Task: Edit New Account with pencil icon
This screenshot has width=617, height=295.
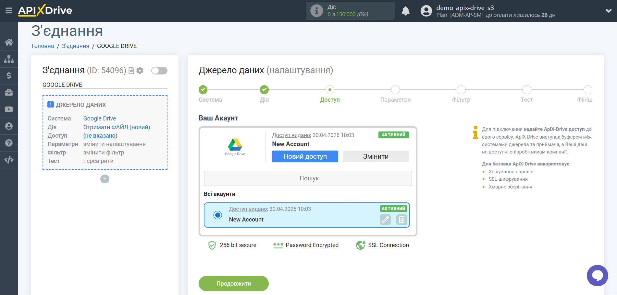Action: (385, 220)
